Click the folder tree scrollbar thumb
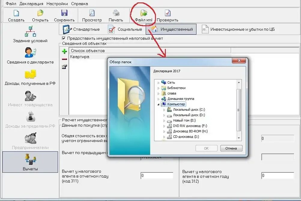The height and width of the screenshot is (201, 301). click(x=239, y=110)
